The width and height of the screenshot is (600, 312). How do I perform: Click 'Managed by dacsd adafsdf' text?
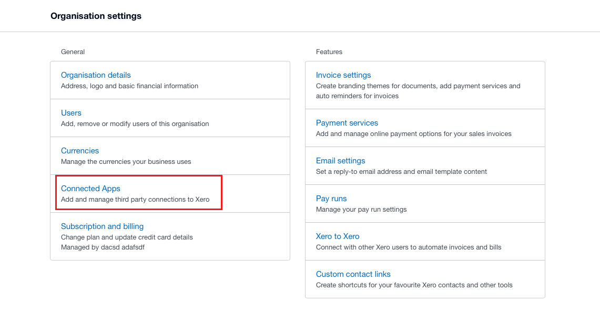point(103,247)
